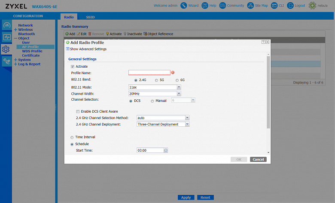Screen dimensions: 335x203
Task: Launch the CLI console icon
Action: pos(275,6)
